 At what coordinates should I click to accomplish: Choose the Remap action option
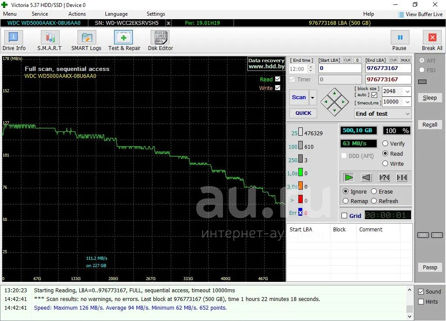346,201
